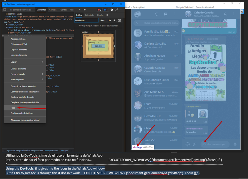Toggle the :hov element state panel

tap(102, 20)
